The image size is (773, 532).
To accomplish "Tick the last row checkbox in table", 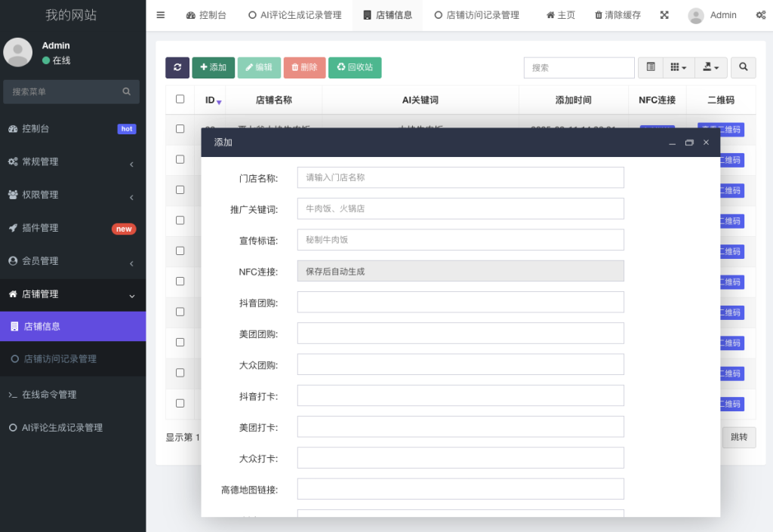I will 180,403.
